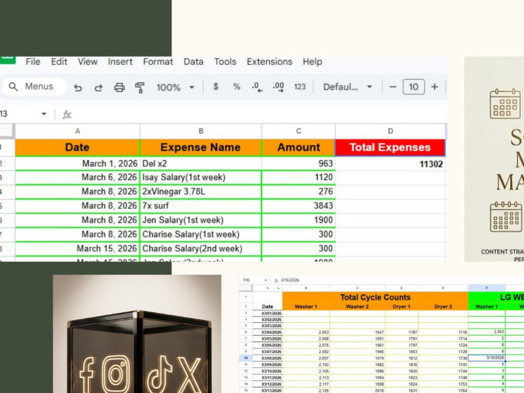Image resolution: width=524 pixels, height=393 pixels.
Task: Click the font size 10 field
Action: click(x=414, y=87)
